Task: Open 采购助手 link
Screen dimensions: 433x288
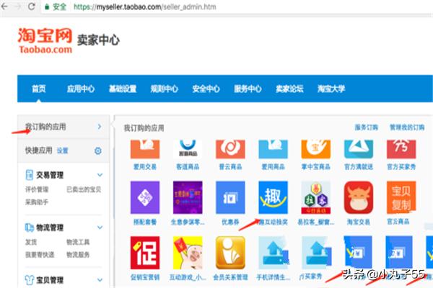Action: point(37,202)
